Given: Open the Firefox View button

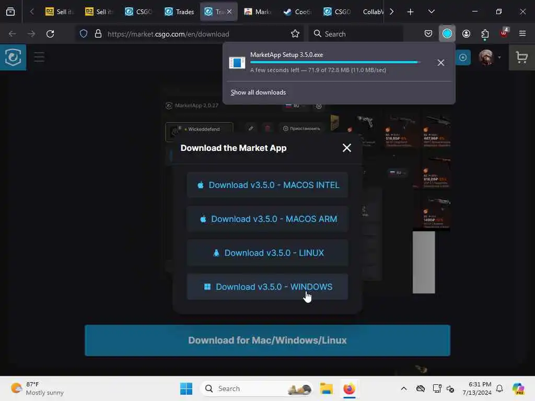Looking at the screenshot, I should coord(10,11).
